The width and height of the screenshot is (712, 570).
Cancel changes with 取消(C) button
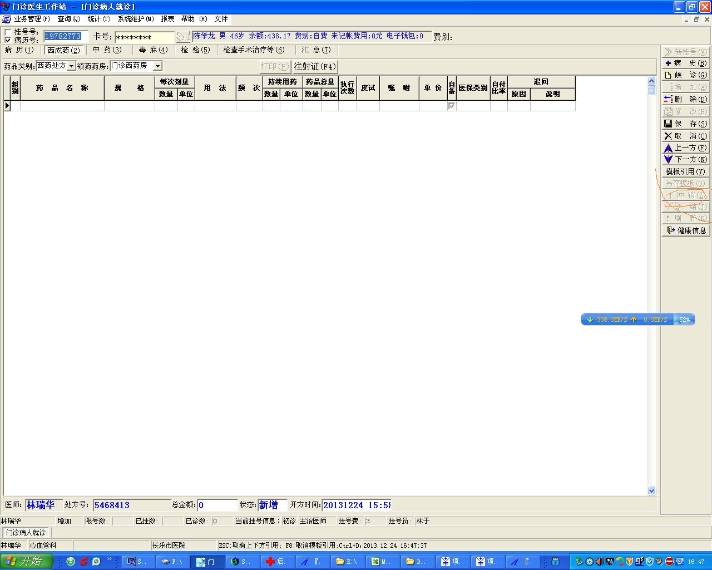tap(685, 136)
